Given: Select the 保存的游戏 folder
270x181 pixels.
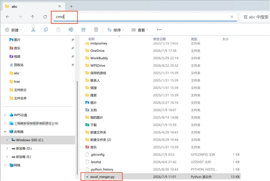Looking at the screenshot, I should pos(96,73).
